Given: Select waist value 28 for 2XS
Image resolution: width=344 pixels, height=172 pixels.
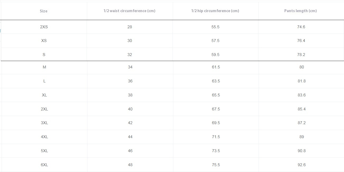Looking at the screenshot, I should [129, 27].
